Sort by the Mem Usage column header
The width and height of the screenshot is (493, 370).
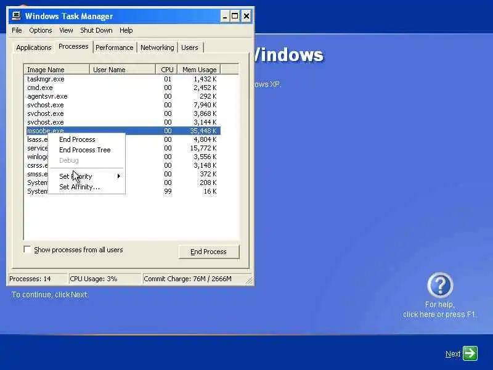[x=199, y=70]
